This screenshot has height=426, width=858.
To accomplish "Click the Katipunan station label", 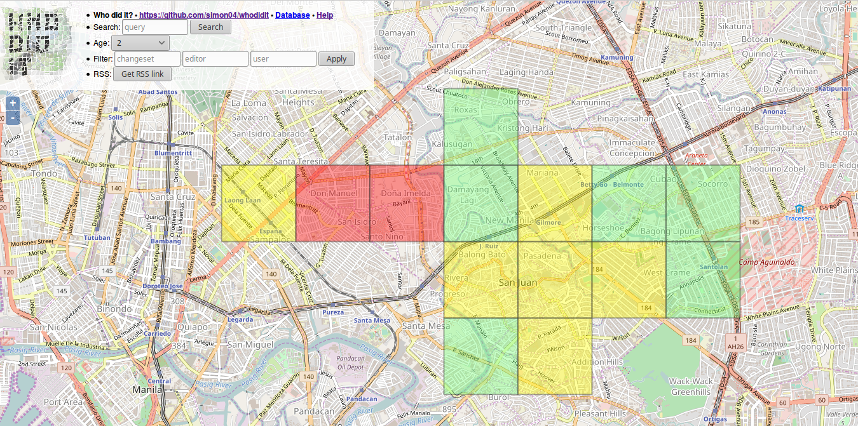I will pos(834,89).
